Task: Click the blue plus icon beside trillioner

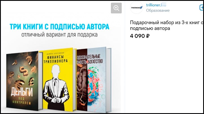Action: point(202,8)
